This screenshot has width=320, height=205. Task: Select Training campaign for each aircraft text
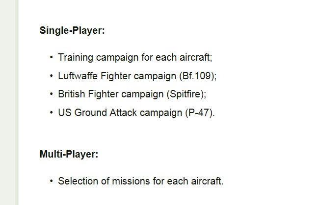coord(135,57)
